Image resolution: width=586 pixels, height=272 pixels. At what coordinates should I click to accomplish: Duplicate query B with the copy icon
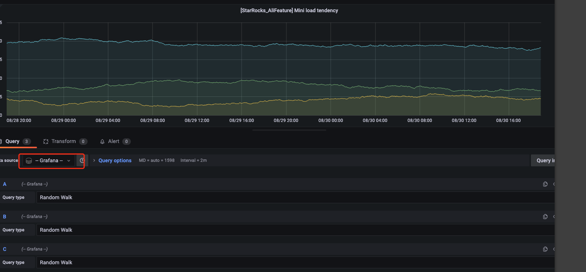tap(545, 217)
